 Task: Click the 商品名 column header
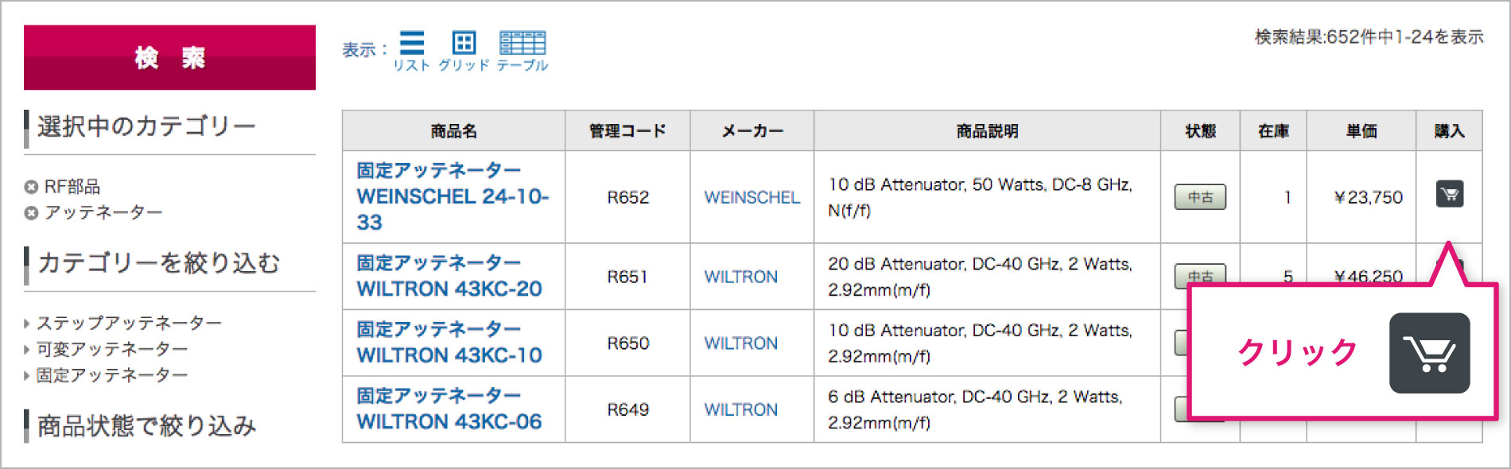click(x=453, y=131)
